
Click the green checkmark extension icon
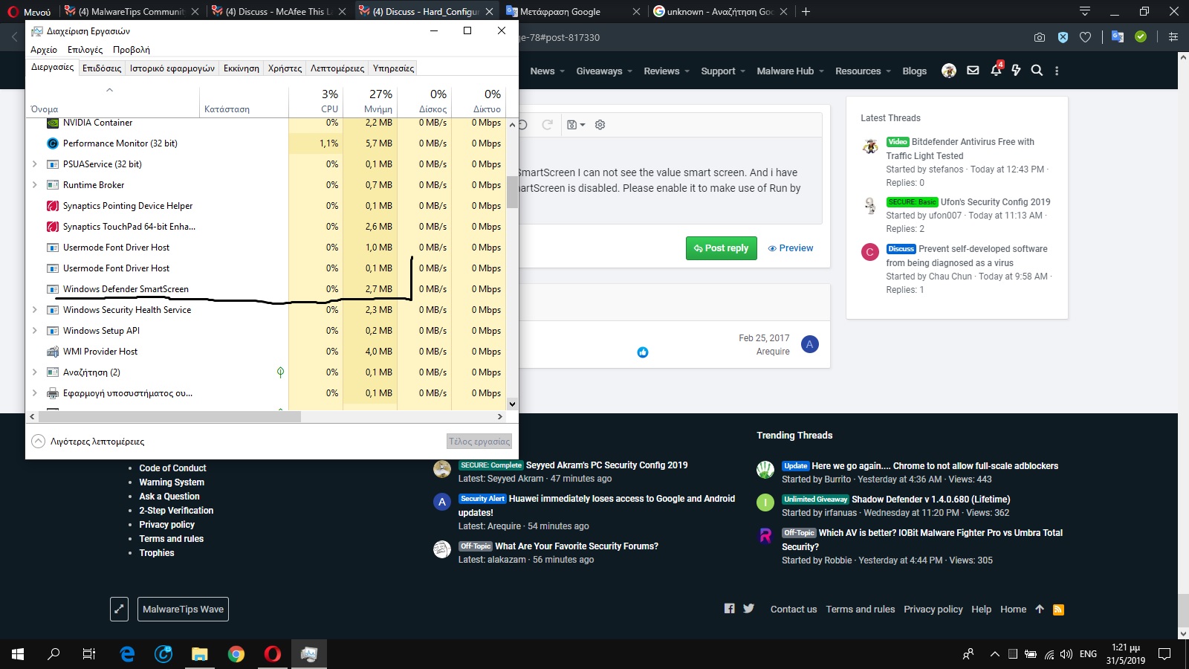1141,36
